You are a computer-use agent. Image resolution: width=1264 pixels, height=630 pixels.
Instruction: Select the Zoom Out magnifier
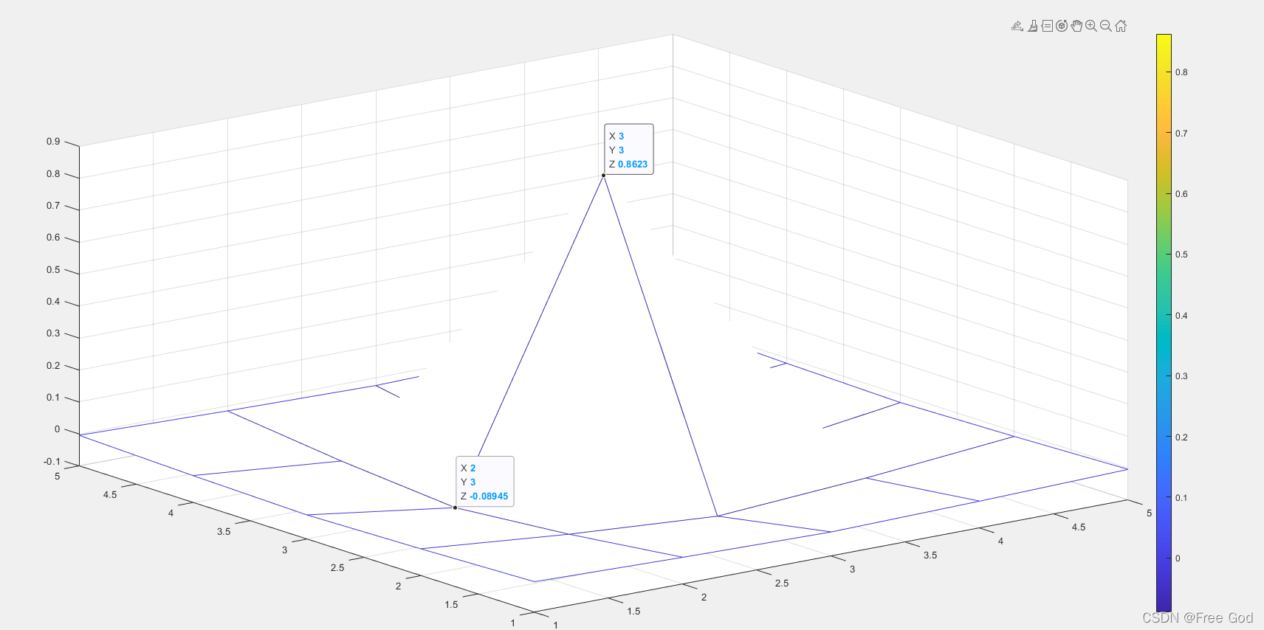point(1106,26)
